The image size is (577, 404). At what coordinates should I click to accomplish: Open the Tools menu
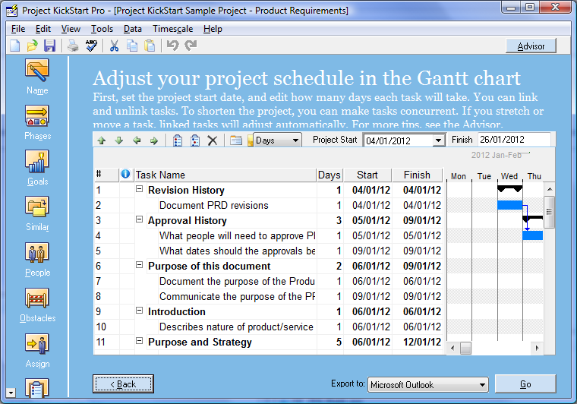tap(102, 29)
